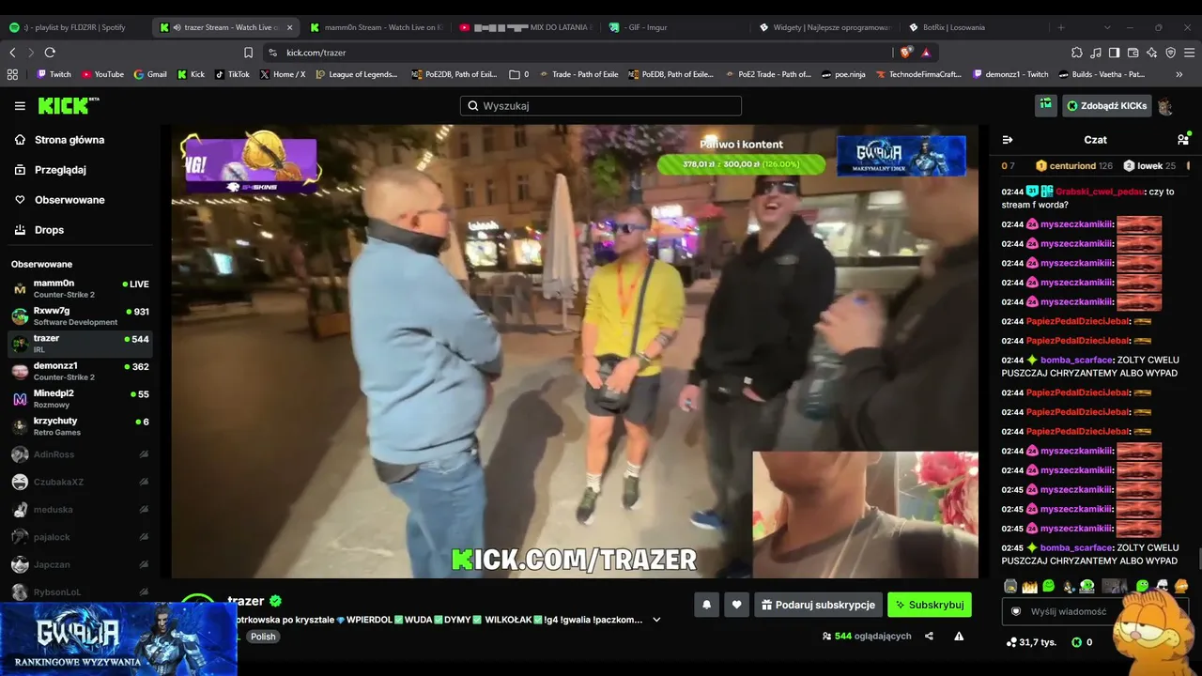Expand the stream title with the chevron
Viewport: 1202px width, 676px height.
pyautogui.click(x=656, y=620)
